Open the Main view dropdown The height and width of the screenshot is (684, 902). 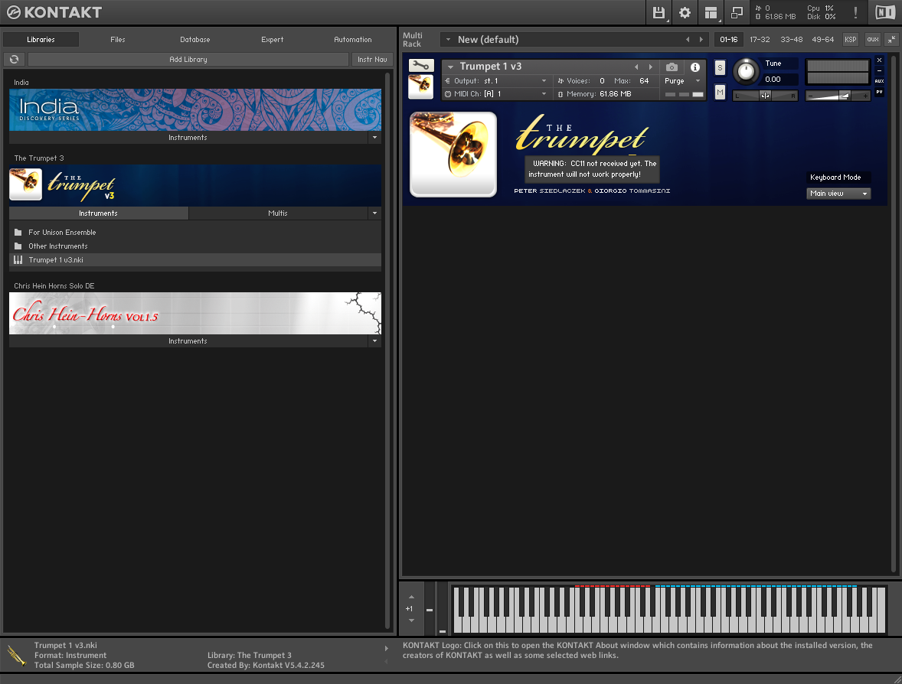point(838,194)
